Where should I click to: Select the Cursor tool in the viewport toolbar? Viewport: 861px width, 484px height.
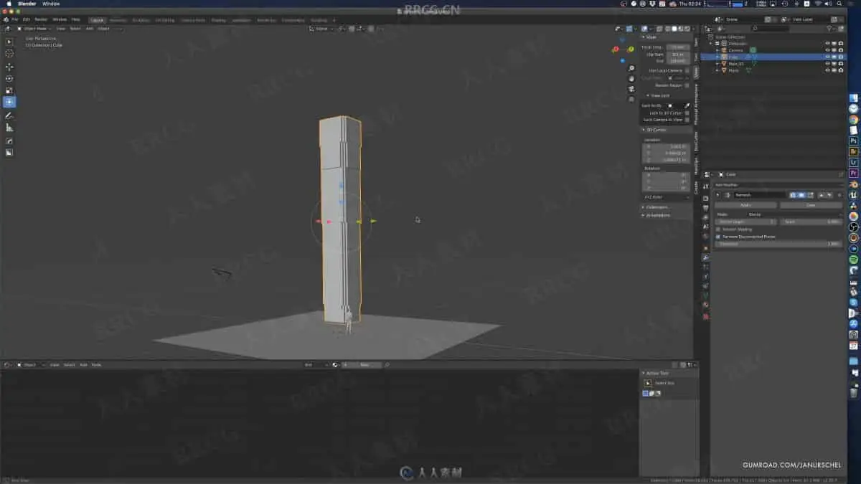pyautogui.click(x=9, y=53)
